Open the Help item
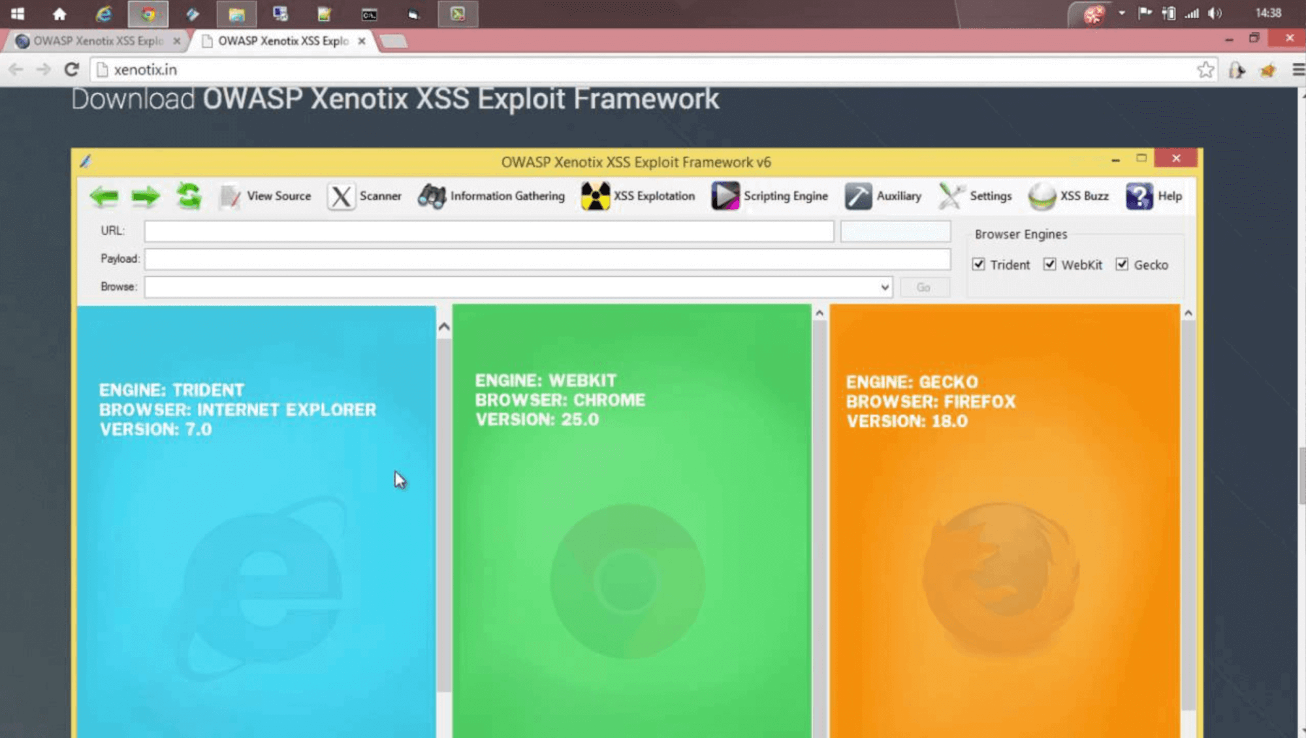Viewport: 1306px width, 738px height. tap(1154, 196)
